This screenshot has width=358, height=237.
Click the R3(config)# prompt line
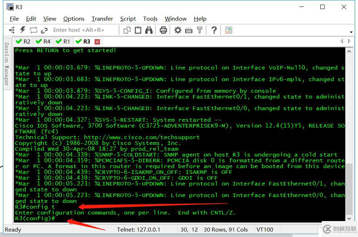click(35, 219)
